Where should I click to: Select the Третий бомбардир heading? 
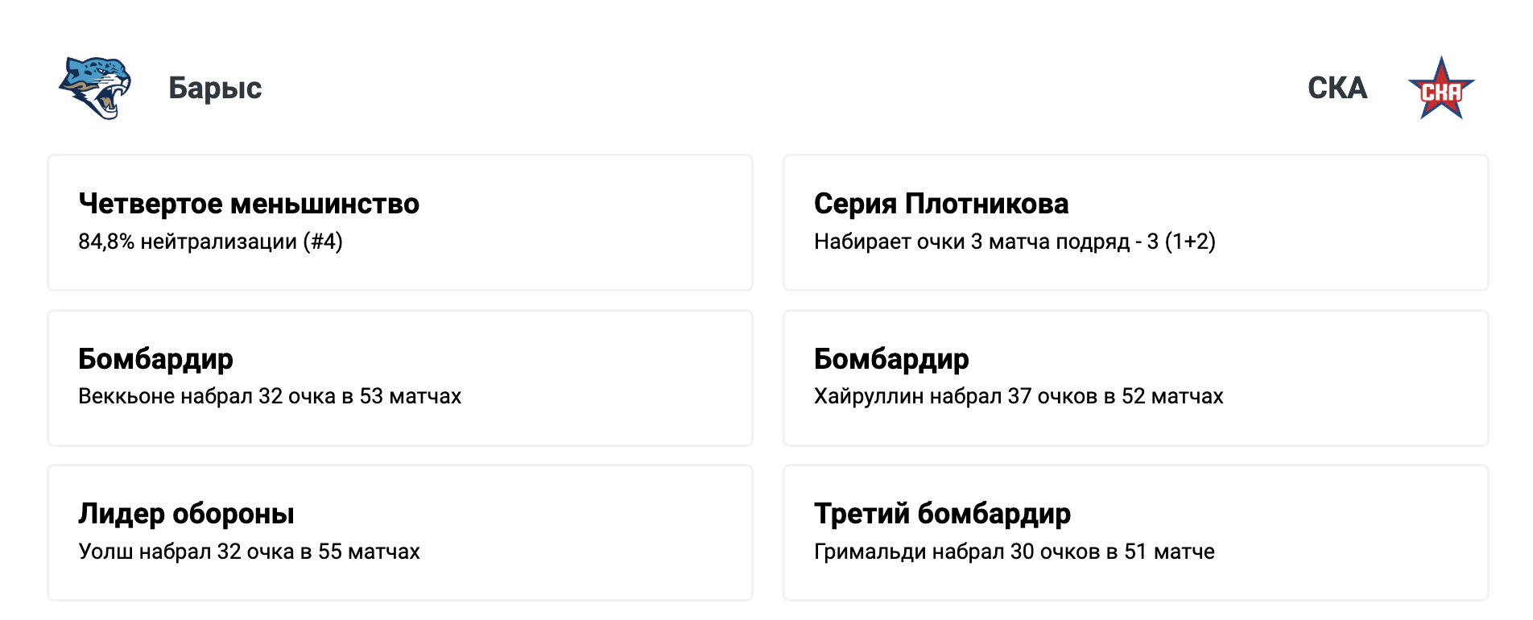tap(941, 514)
